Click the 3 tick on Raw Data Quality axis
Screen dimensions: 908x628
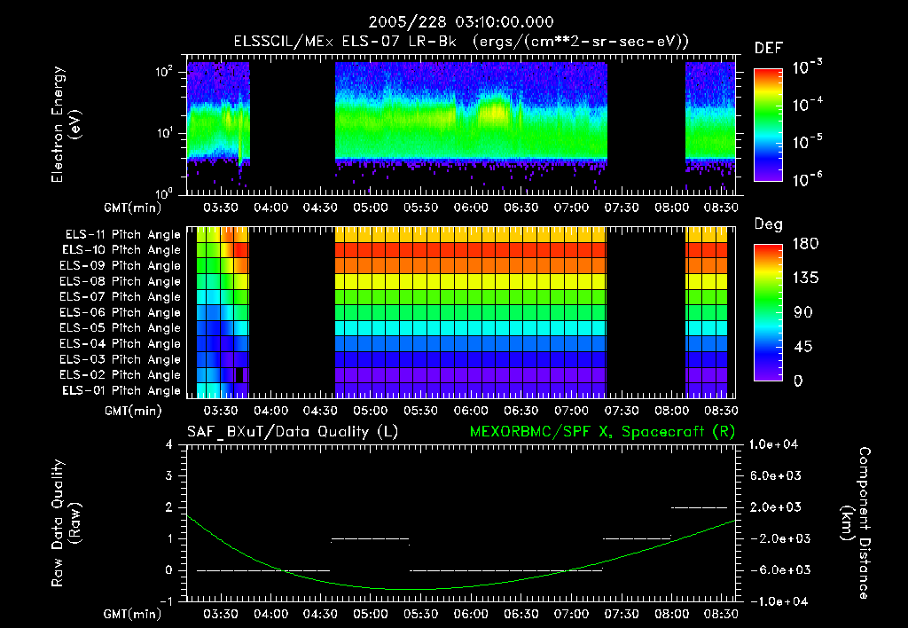click(x=169, y=476)
